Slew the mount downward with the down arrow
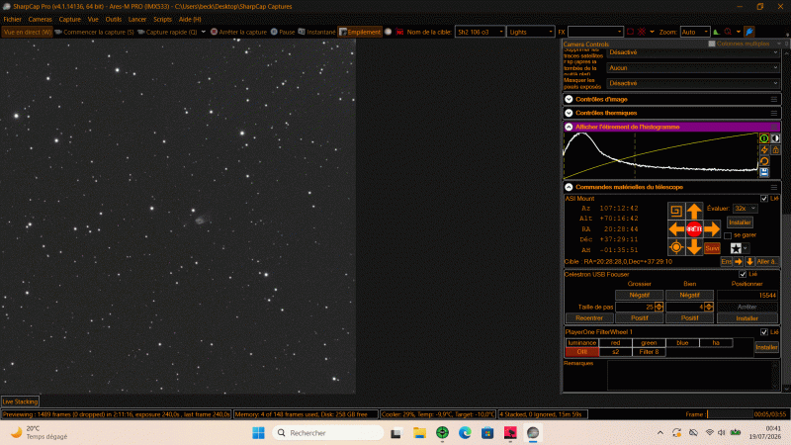This screenshot has width=791, height=445. pyautogui.click(x=694, y=247)
